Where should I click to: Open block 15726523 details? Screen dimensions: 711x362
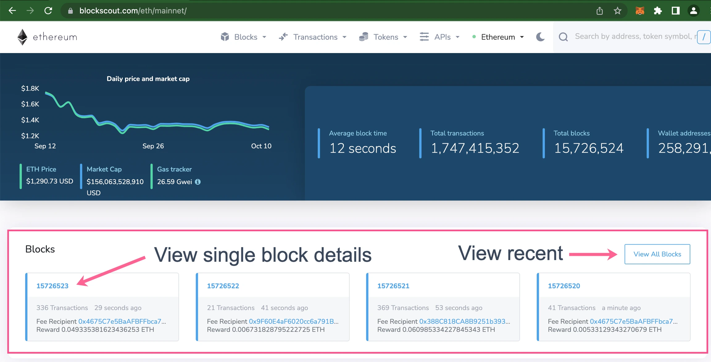pyautogui.click(x=52, y=286)
